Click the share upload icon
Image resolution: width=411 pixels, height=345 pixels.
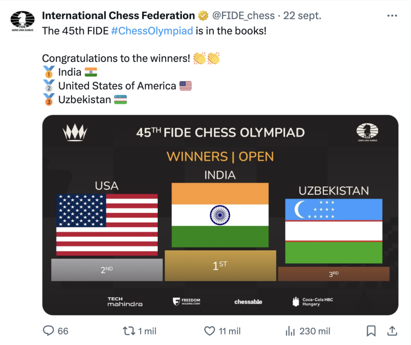(x=392, y=331)
